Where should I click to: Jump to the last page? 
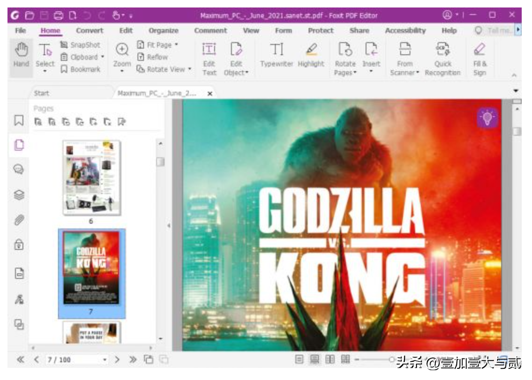133,359
